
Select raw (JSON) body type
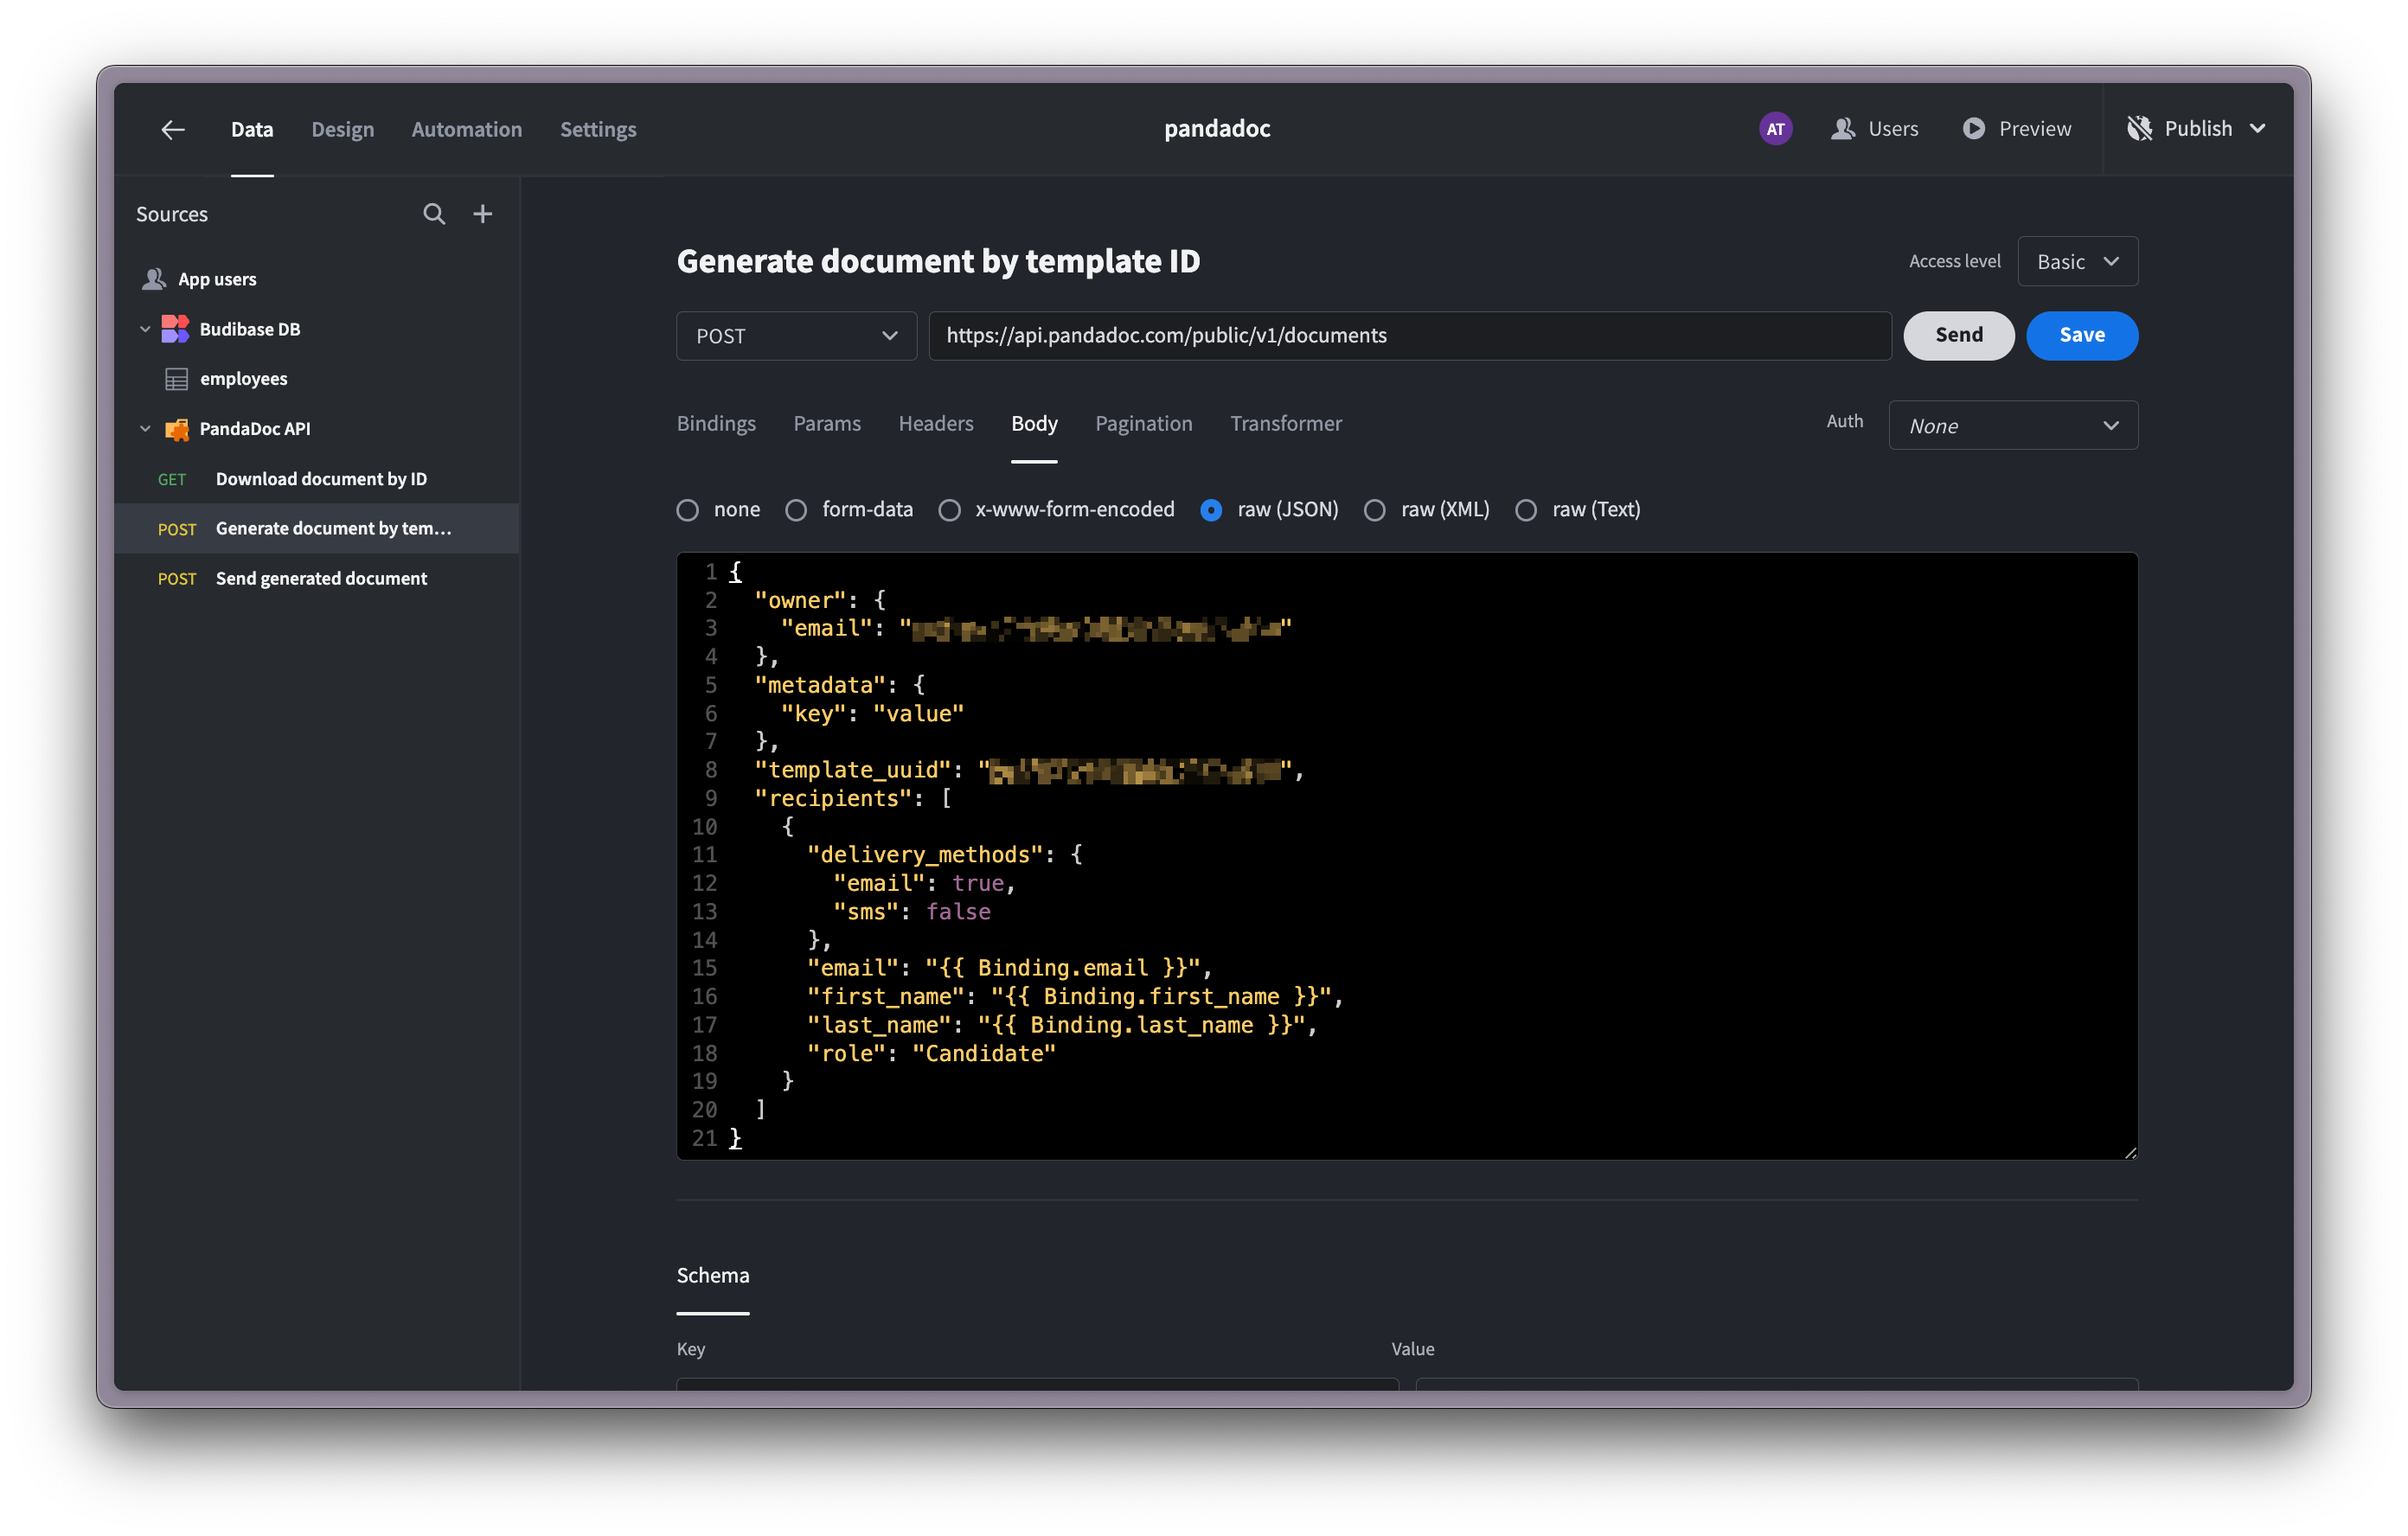1211,510
